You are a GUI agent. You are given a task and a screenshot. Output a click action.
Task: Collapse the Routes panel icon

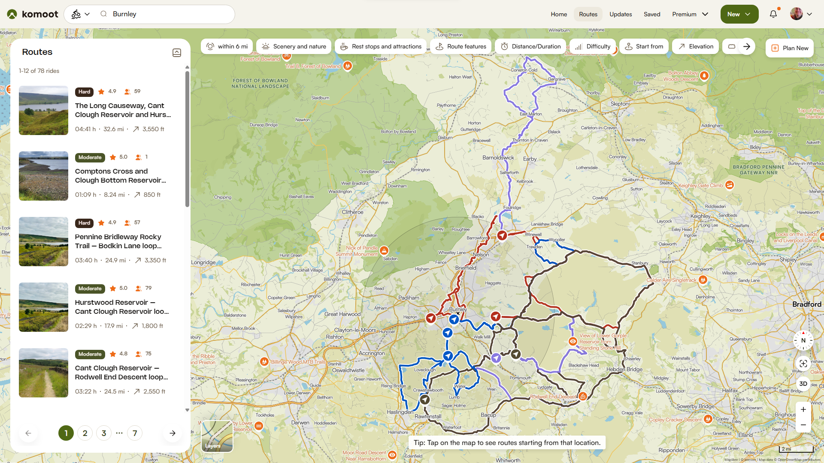(176, 53)
